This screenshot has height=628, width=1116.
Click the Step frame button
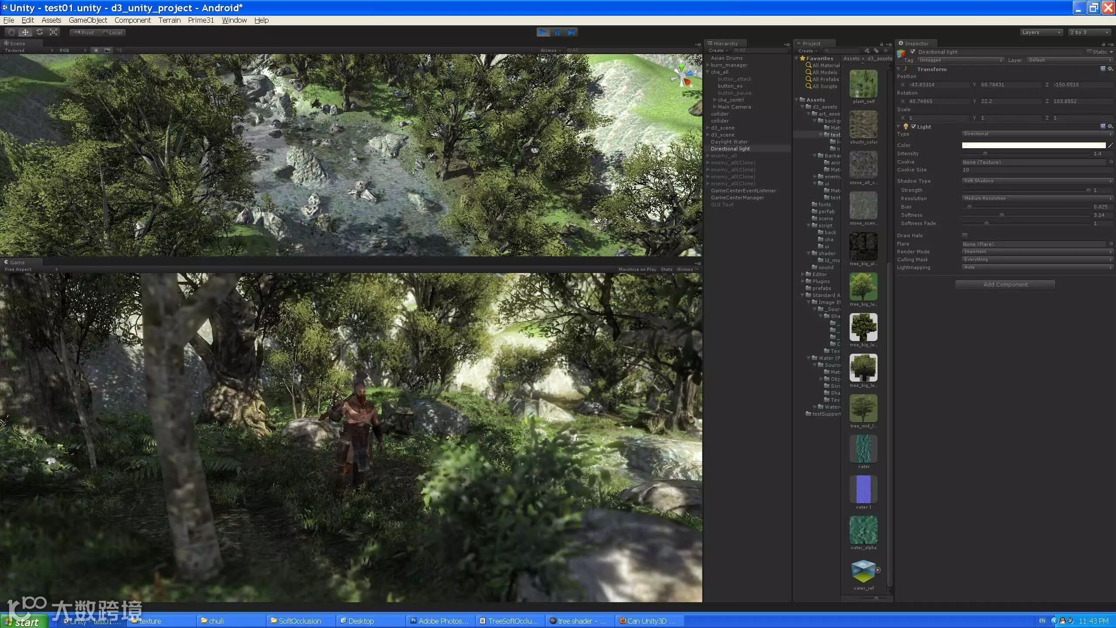[x=571, y=32]
